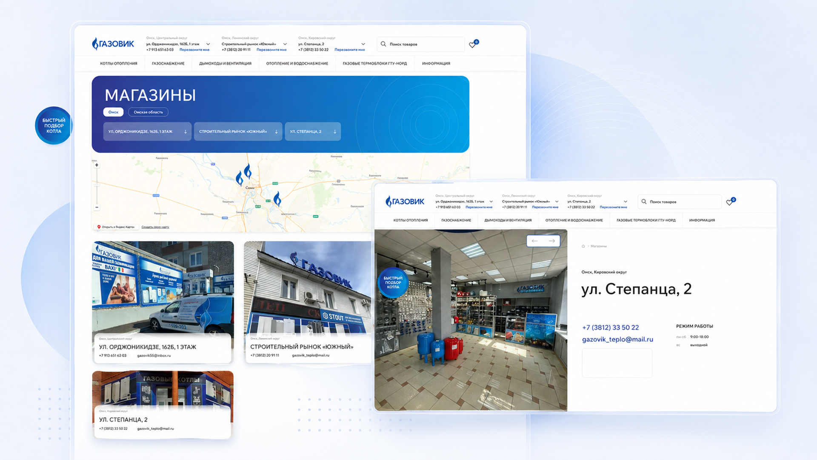The width and height of the screenshot is (817, 460).
Task: Expand the ул. Степанца, 2 dropdown on Магазины page header
Action: (x=363, y=44)
